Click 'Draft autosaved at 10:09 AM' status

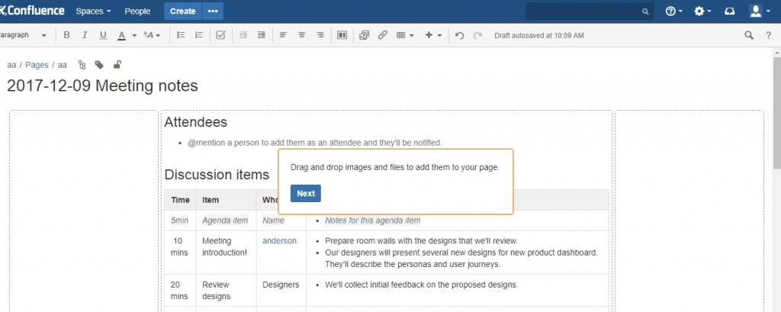coord(539,35)
